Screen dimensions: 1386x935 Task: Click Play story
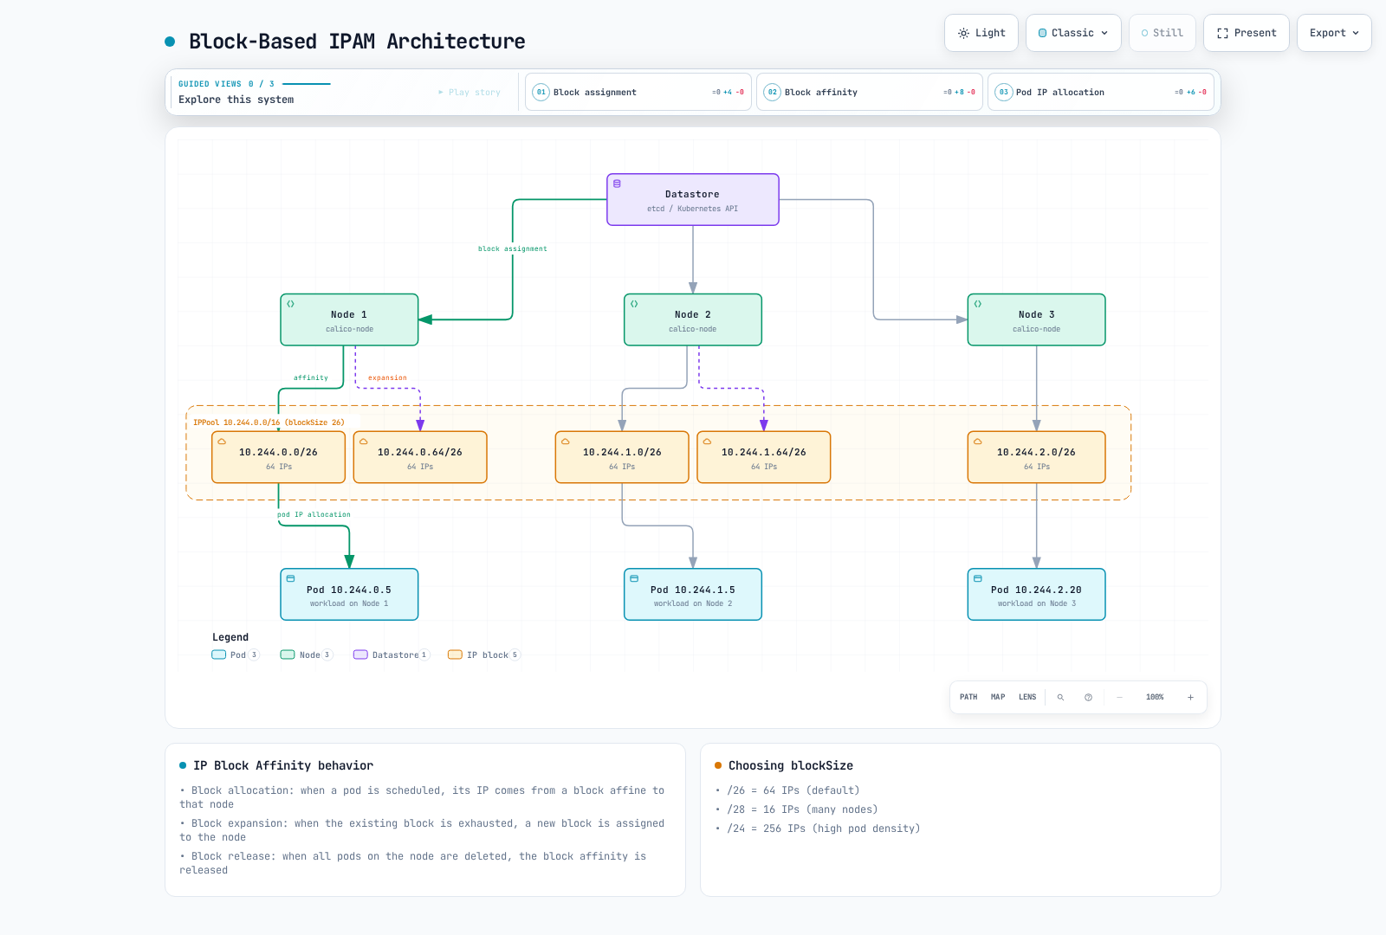(x=470, y=92)
